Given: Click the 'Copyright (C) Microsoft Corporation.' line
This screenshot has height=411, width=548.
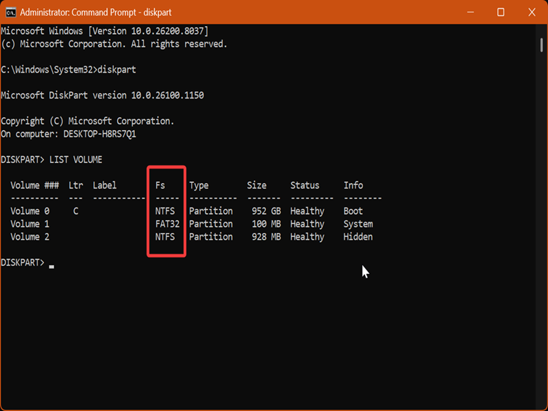Looking at the screenshot, I should click(88, 121).
